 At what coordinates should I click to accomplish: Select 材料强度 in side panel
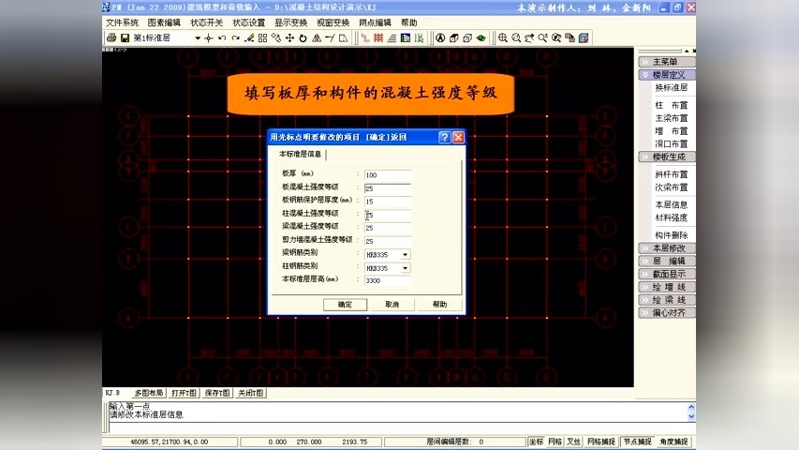(x=671, y=217)
